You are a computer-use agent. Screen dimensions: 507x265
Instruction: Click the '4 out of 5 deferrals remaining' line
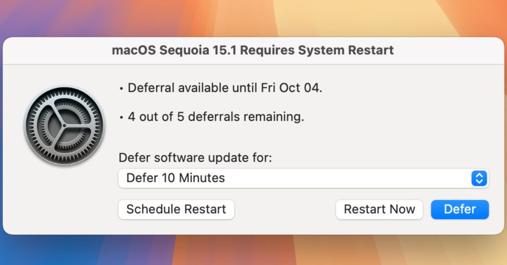point(212,117)
